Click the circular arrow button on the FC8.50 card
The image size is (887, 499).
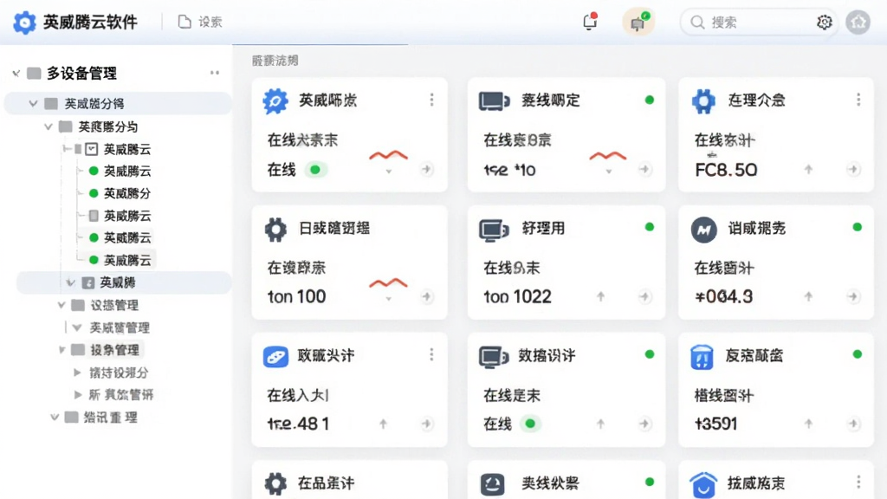(x=852, y=169)
